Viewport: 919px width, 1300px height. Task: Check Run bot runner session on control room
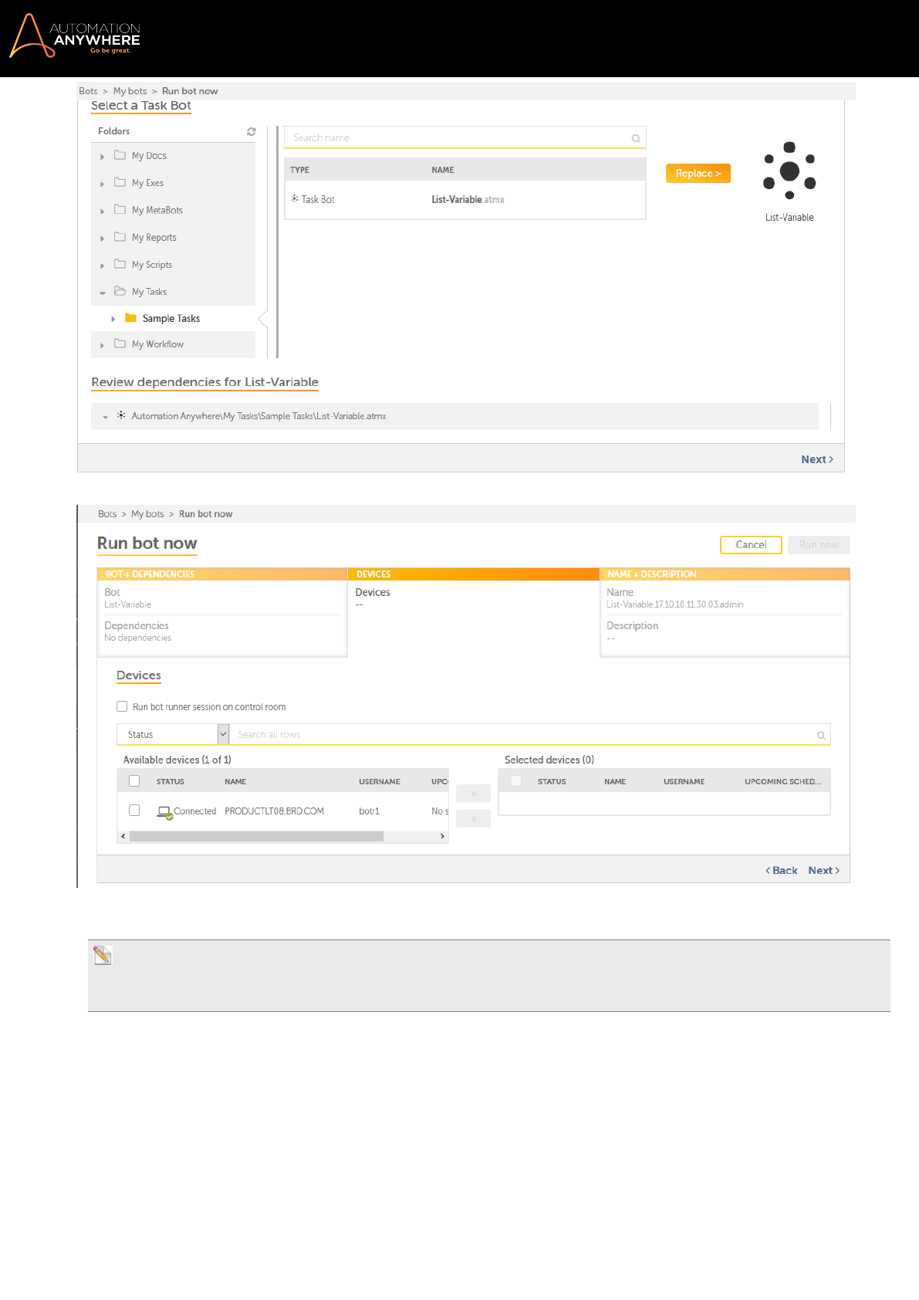coord(122,706)
